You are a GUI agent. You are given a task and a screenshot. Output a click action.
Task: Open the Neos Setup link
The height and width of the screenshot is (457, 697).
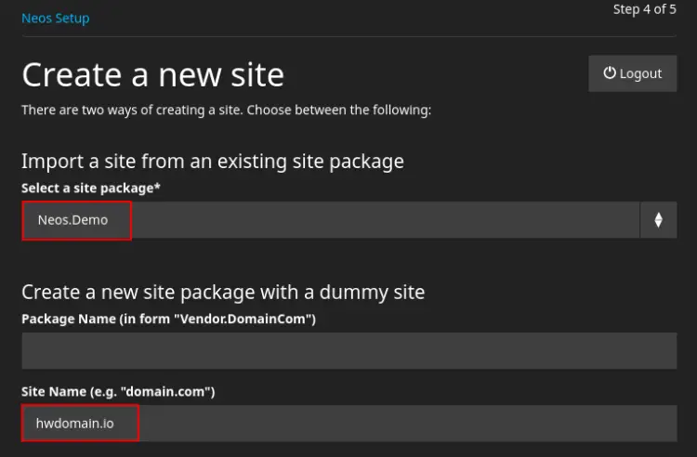pos(56,19)
